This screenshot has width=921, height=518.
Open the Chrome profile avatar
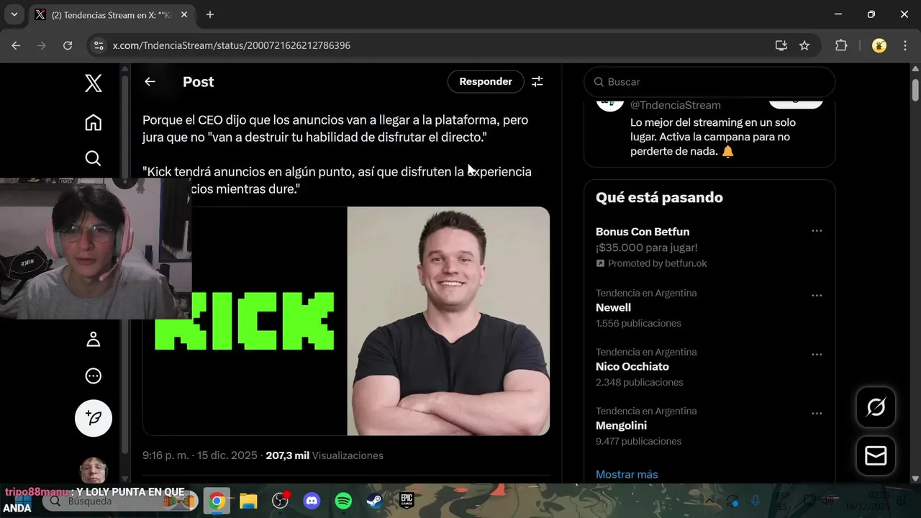(x=879, y=45)
